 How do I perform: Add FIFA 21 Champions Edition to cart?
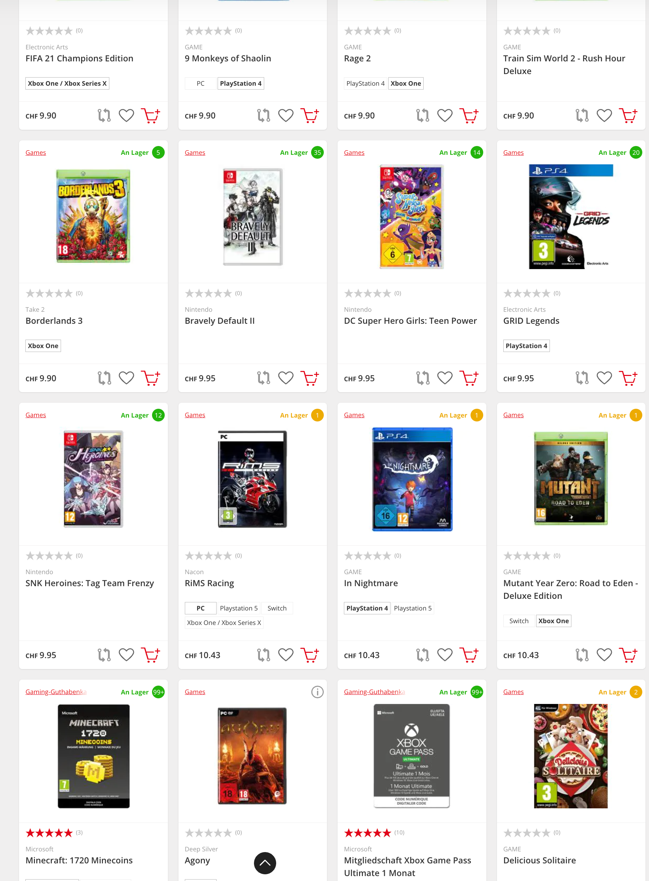point(151,115)
